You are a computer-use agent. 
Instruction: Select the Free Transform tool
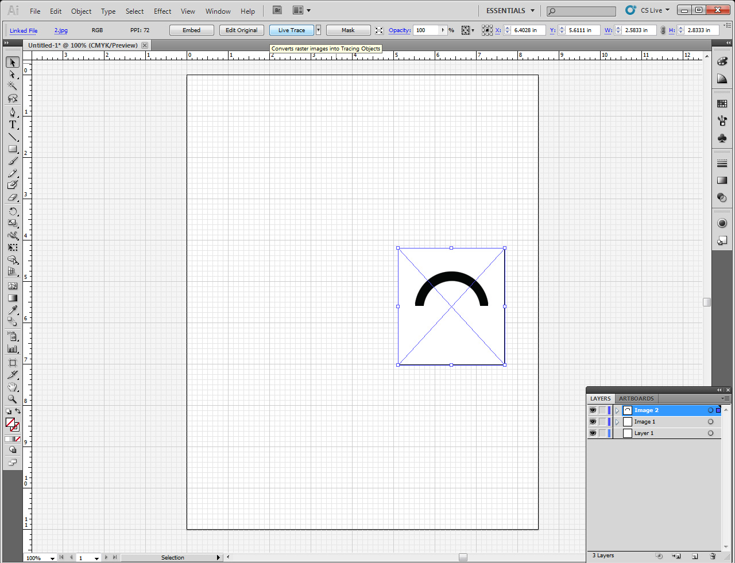click(x=13, y=247)
